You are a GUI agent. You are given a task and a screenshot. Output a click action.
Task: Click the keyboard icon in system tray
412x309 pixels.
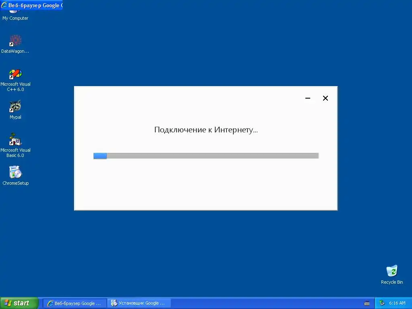point(367,303)
